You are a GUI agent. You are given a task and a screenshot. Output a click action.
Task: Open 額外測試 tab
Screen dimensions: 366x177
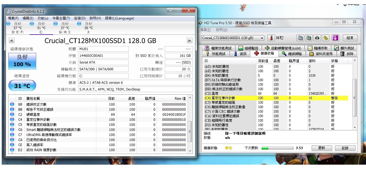click(x=344, y=48)
